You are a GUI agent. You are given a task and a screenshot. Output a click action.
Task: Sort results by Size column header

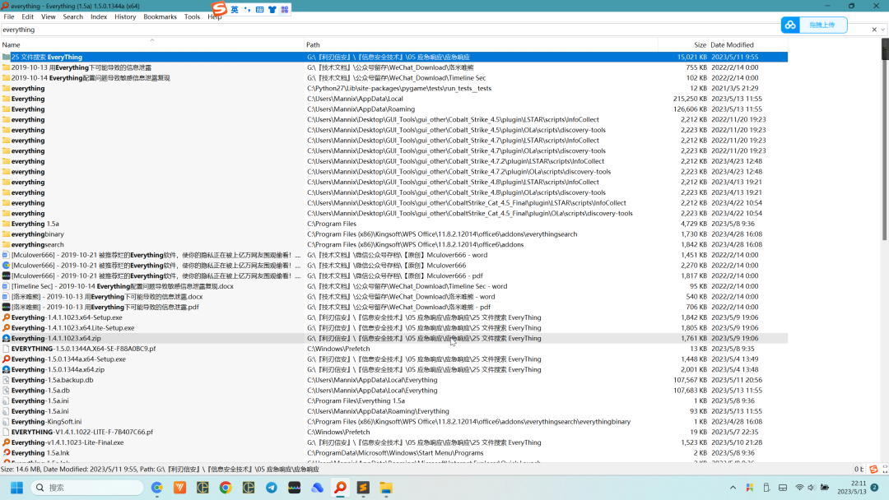point(683,44)
